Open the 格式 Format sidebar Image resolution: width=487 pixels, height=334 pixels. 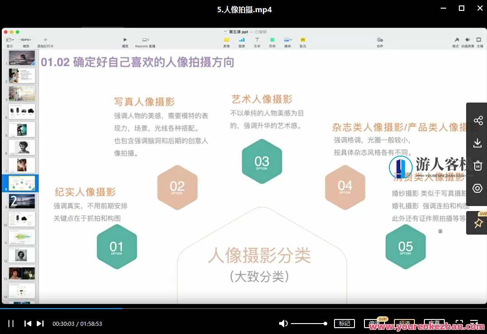click(x=457, y=40)
